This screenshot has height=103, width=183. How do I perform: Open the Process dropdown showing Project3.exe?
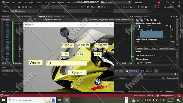[x=24, y=11]
